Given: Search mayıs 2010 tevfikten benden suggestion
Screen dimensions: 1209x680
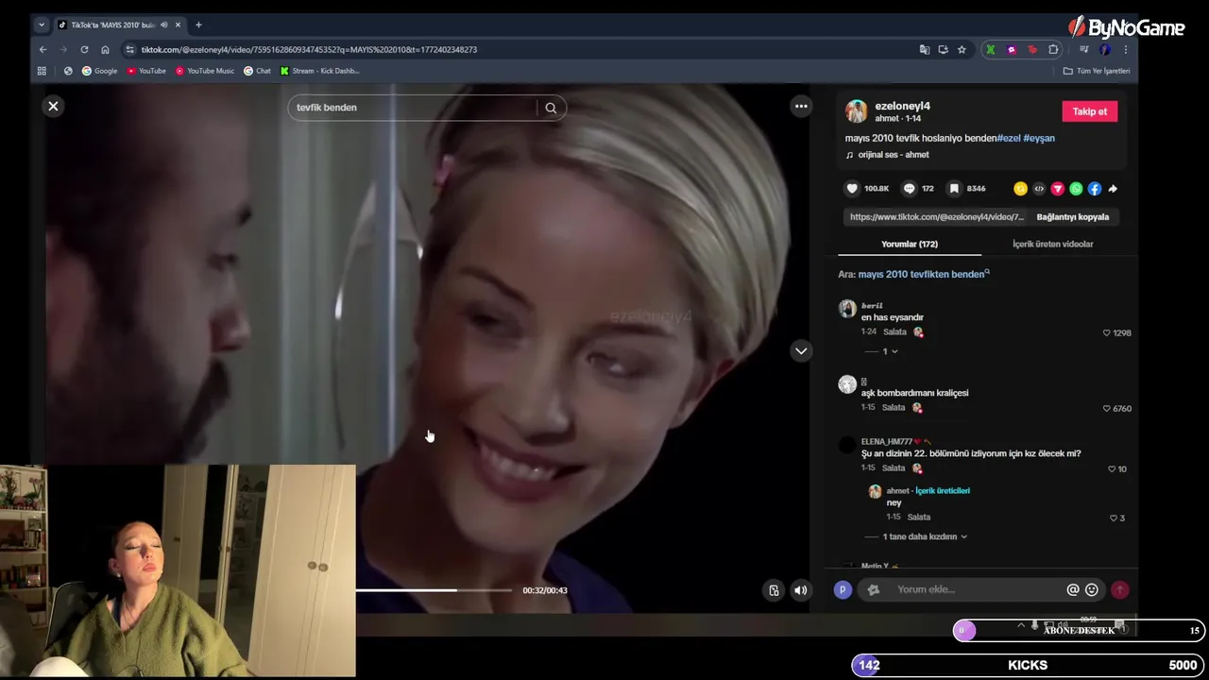Looking at the screenshot, I should 924,274.
